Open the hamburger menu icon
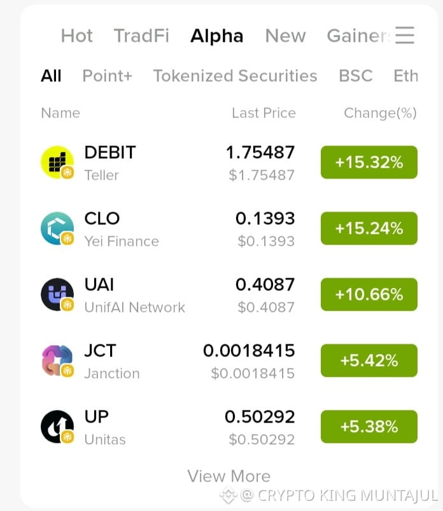 coord(405,35)
